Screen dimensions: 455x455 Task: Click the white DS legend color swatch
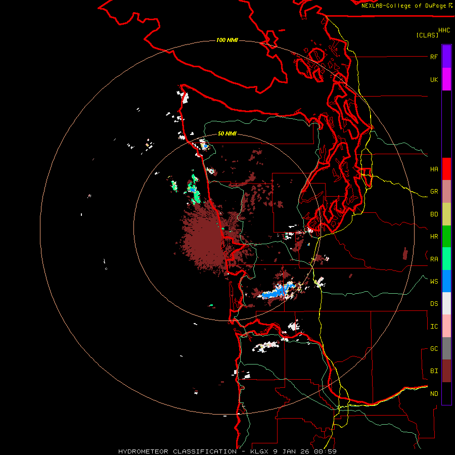(446, 303)
